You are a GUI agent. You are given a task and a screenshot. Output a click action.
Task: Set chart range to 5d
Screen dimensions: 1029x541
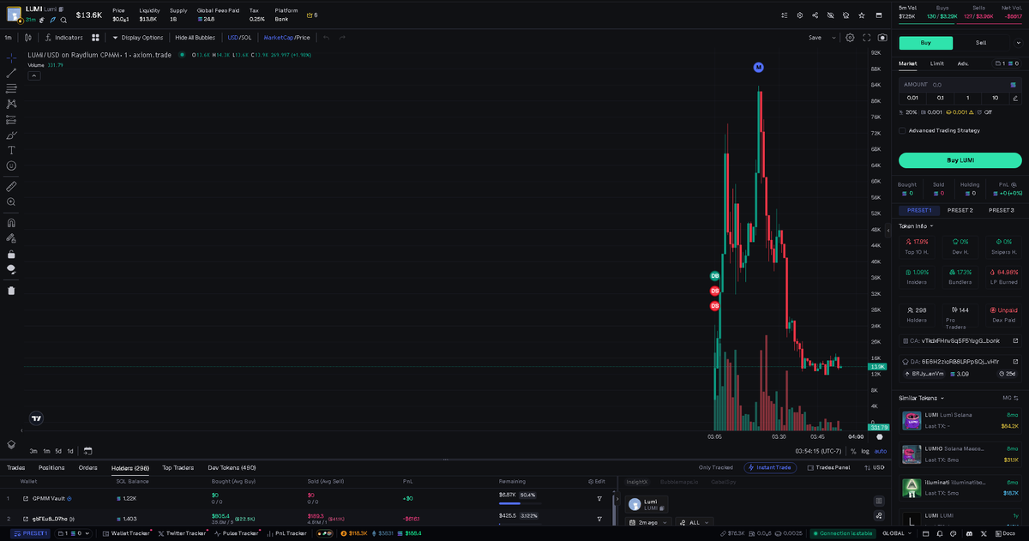point(58,451)
